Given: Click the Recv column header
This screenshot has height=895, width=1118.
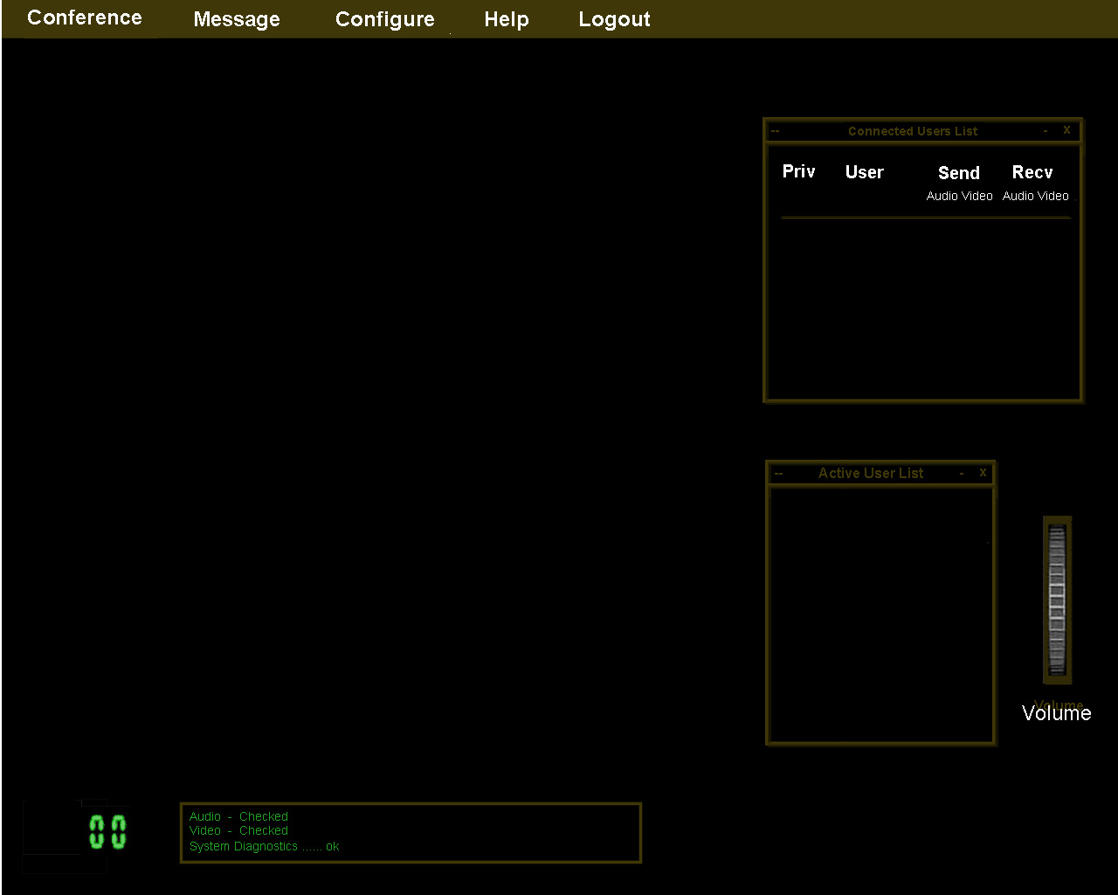Looking at the screenshot, I should (1032, 172).
